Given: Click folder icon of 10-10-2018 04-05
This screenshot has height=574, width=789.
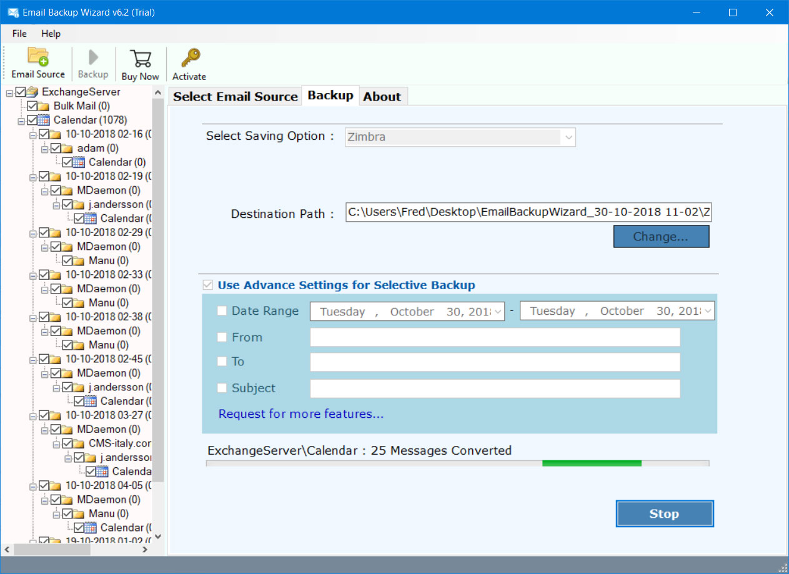Looking at the screenshot, I should pos(56,485).
